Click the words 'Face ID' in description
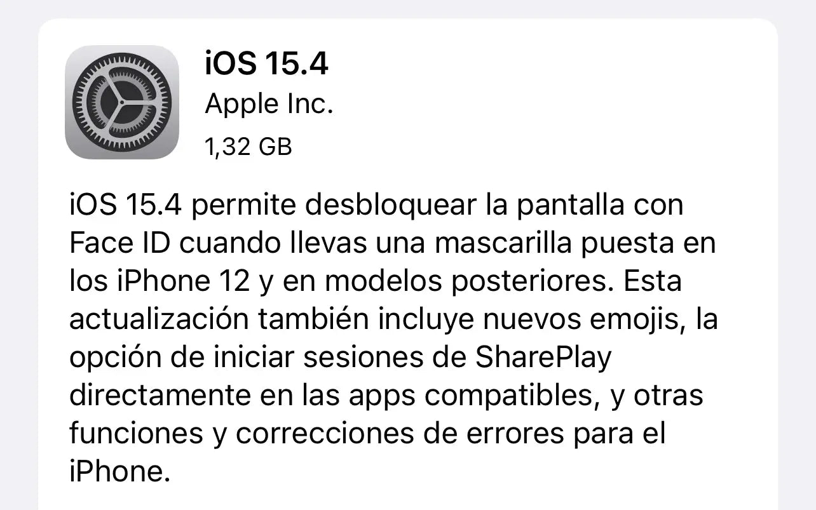Image resolution: width=816 pixels, height=510 pixels. pos(119,243)
